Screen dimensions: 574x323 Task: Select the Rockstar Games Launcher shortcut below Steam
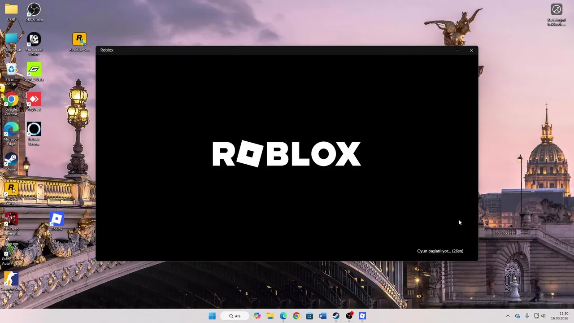(11, 194)
